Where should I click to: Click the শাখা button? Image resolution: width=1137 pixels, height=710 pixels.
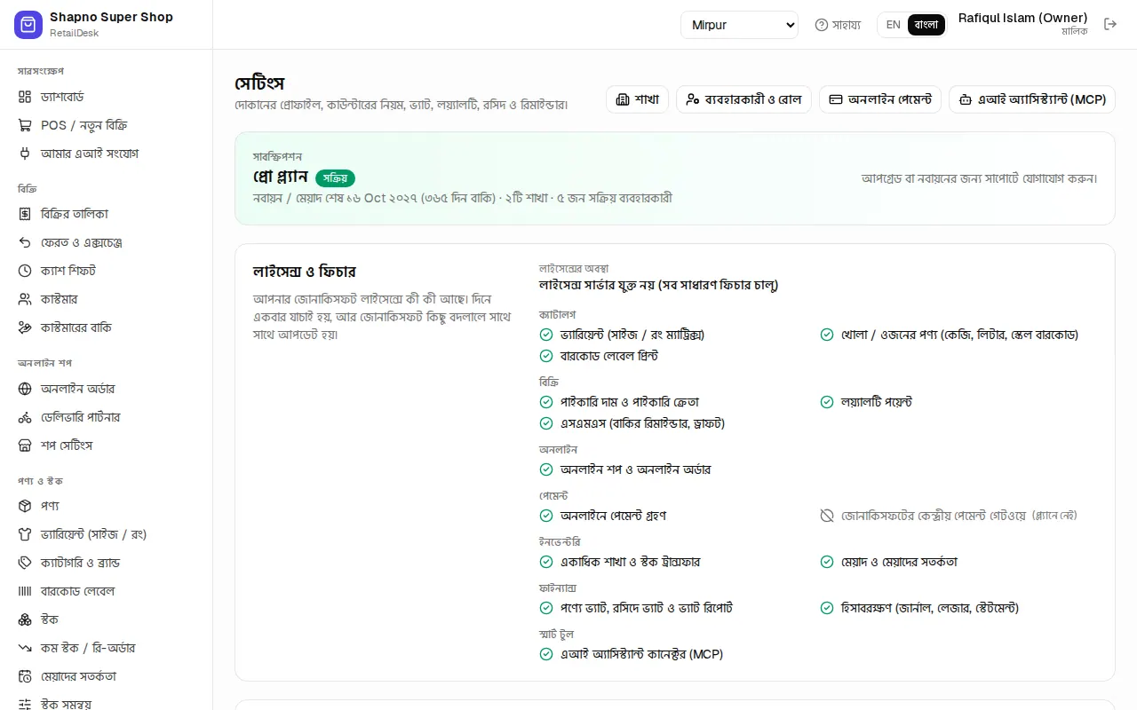[637, 99]
